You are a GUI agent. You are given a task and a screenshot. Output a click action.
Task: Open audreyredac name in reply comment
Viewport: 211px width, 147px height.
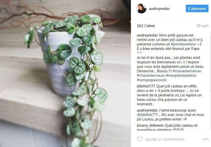[x=148, y=110]
